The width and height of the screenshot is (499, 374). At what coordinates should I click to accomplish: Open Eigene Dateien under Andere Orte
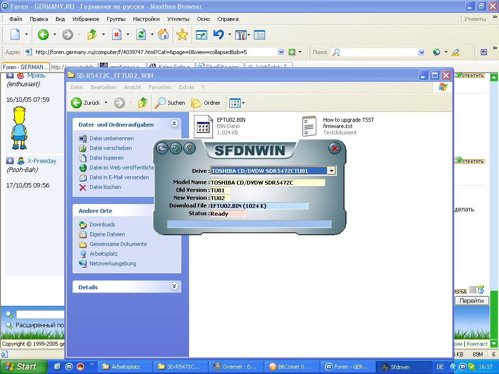tap(107, 234)
